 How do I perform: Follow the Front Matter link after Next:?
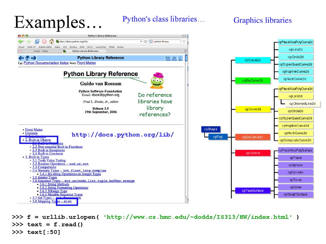[87, 63]
